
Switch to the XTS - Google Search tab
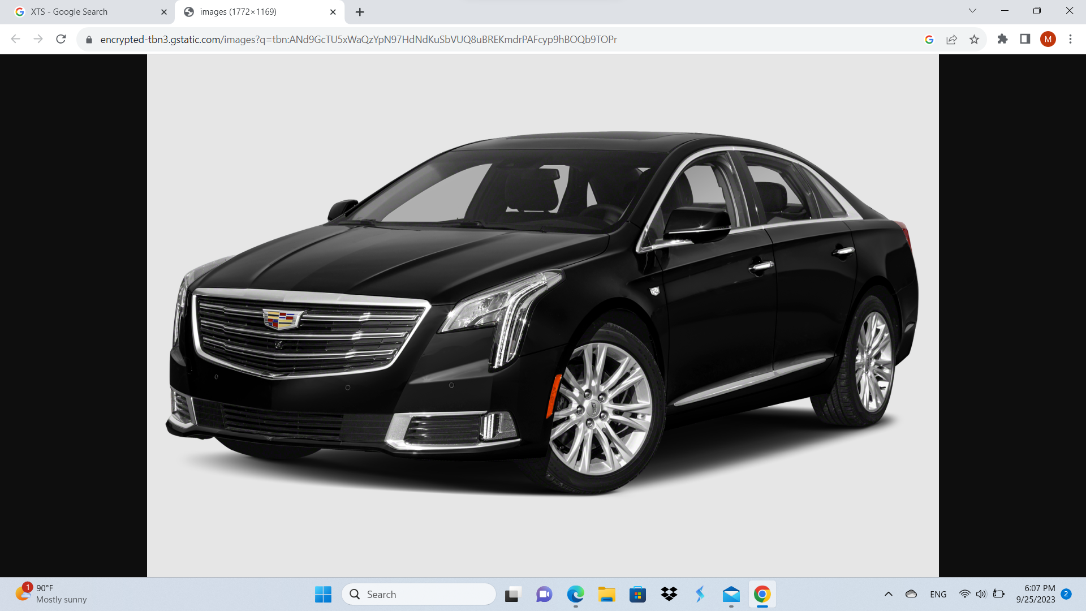tap(90, 12)
